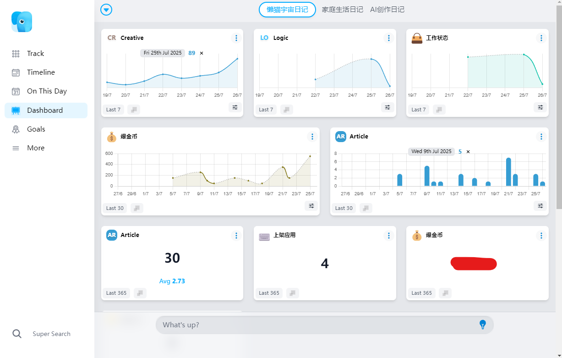Click the LO icon on Logic card
The image size is (562, 358).
[264, 38]
